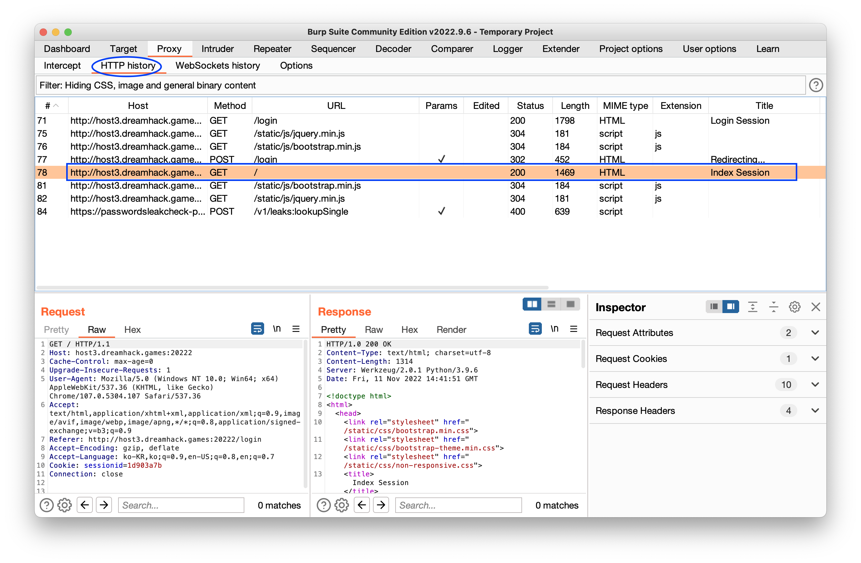Collapse all Inspector sections icon

click(x=773, y=307)
